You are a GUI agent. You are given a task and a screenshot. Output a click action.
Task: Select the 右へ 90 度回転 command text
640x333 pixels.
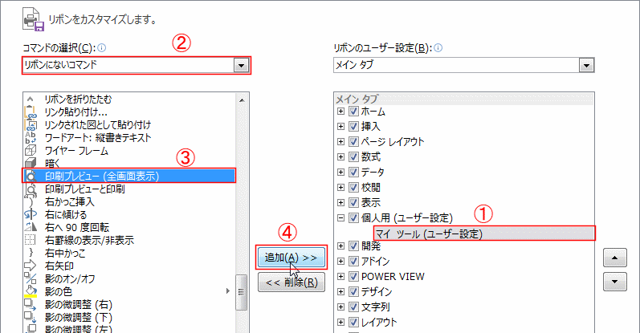tap(77, 227)
